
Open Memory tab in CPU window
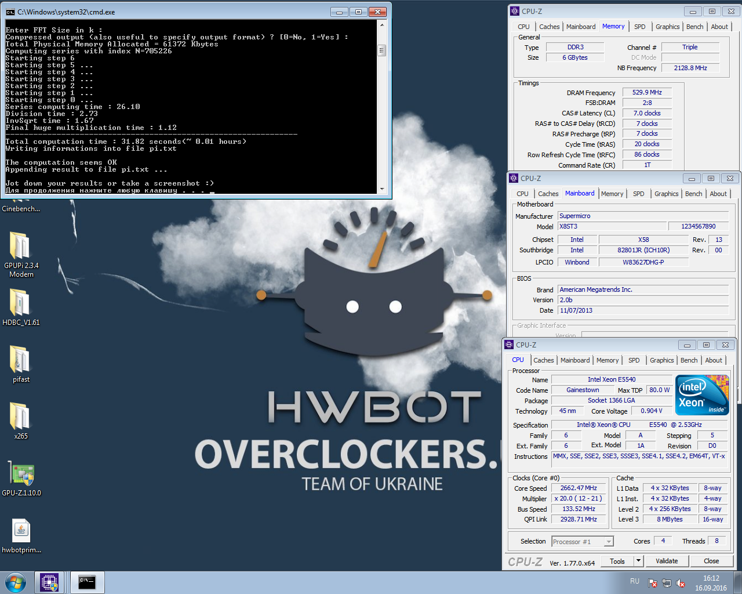coord(608,360)
